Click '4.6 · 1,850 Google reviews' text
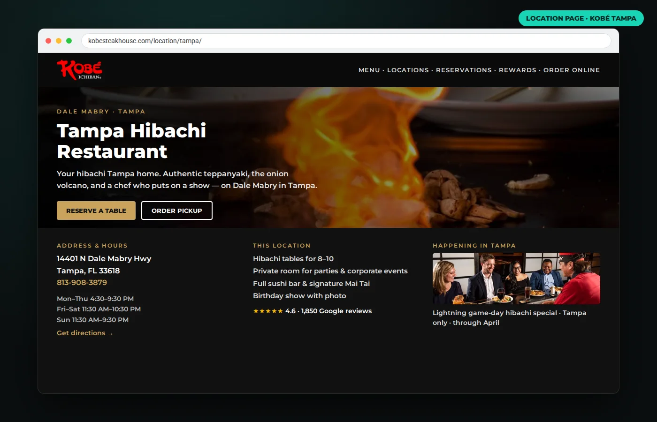 point(328,311)
